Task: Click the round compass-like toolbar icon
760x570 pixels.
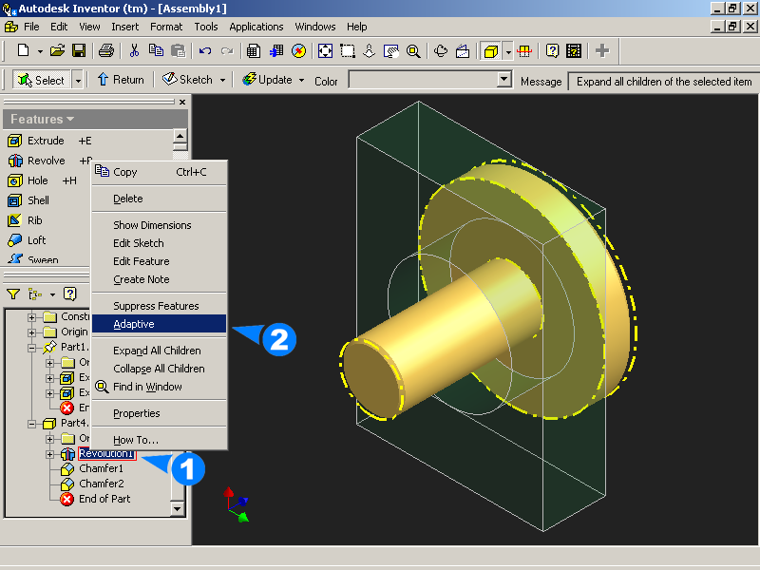Action: click(298, 50)
